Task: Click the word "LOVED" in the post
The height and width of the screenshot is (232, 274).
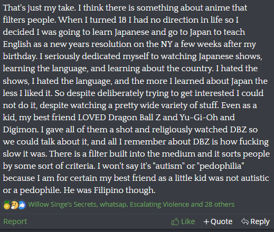Action: point(92,118)
